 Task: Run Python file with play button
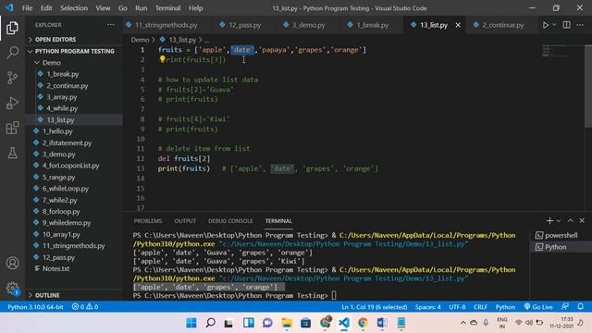point(545,25)
